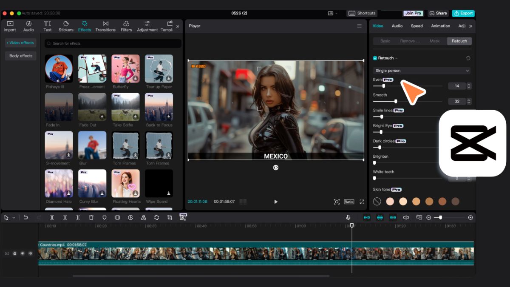The height and width of the screenshot is (287, 510).
Task: Toggle auto snapping in timeline toolbar
Action: point(380,217)
